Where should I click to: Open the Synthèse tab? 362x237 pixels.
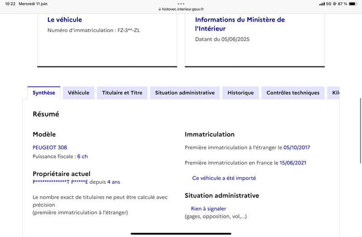pos(44,93)
